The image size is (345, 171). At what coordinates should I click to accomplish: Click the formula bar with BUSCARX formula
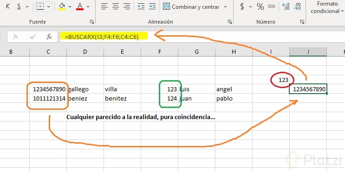pyautogui.click(x=202, y=37)
